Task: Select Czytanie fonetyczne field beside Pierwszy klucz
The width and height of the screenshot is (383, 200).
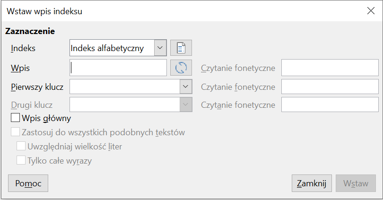Action: pos(330,87)
